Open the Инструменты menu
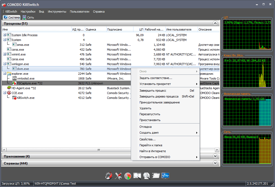Image resolution: width=275 pixels, height=187 pixels. pyautogui.click(x=57, y=12)
